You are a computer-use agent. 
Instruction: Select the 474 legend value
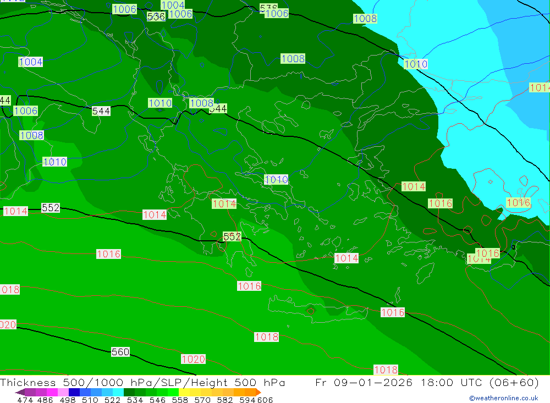click(x=25, y=400)
